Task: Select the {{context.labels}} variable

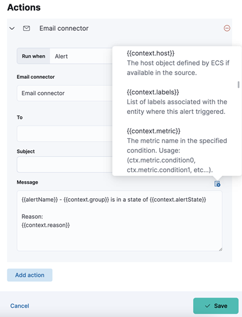Action: tap(153, 92)
